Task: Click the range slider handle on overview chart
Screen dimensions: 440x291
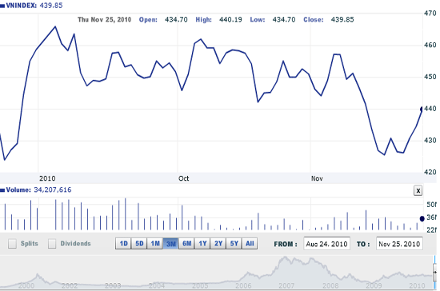Action: pyautogui.click(x=434, y=272)
